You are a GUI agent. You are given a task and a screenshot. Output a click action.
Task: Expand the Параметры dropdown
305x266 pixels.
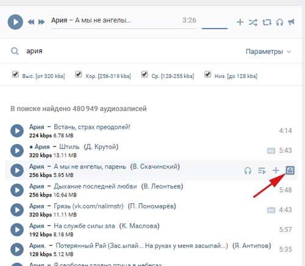click(x=268, y=51)
